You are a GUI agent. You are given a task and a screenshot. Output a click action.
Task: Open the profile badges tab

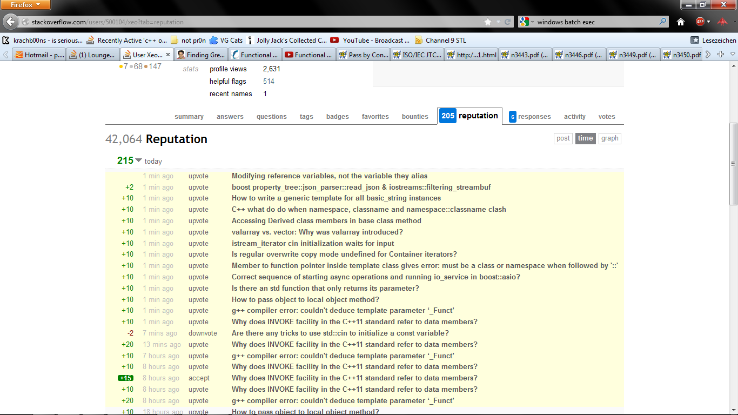click(338, 117)
